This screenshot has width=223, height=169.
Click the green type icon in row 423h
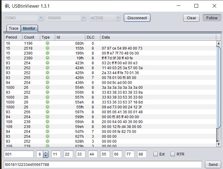[48, 63]
